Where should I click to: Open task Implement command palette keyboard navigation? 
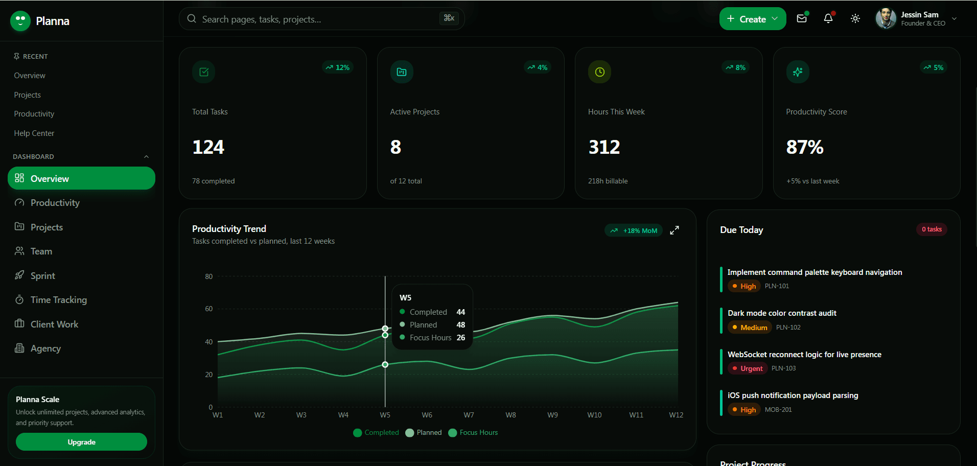point(815,272)
